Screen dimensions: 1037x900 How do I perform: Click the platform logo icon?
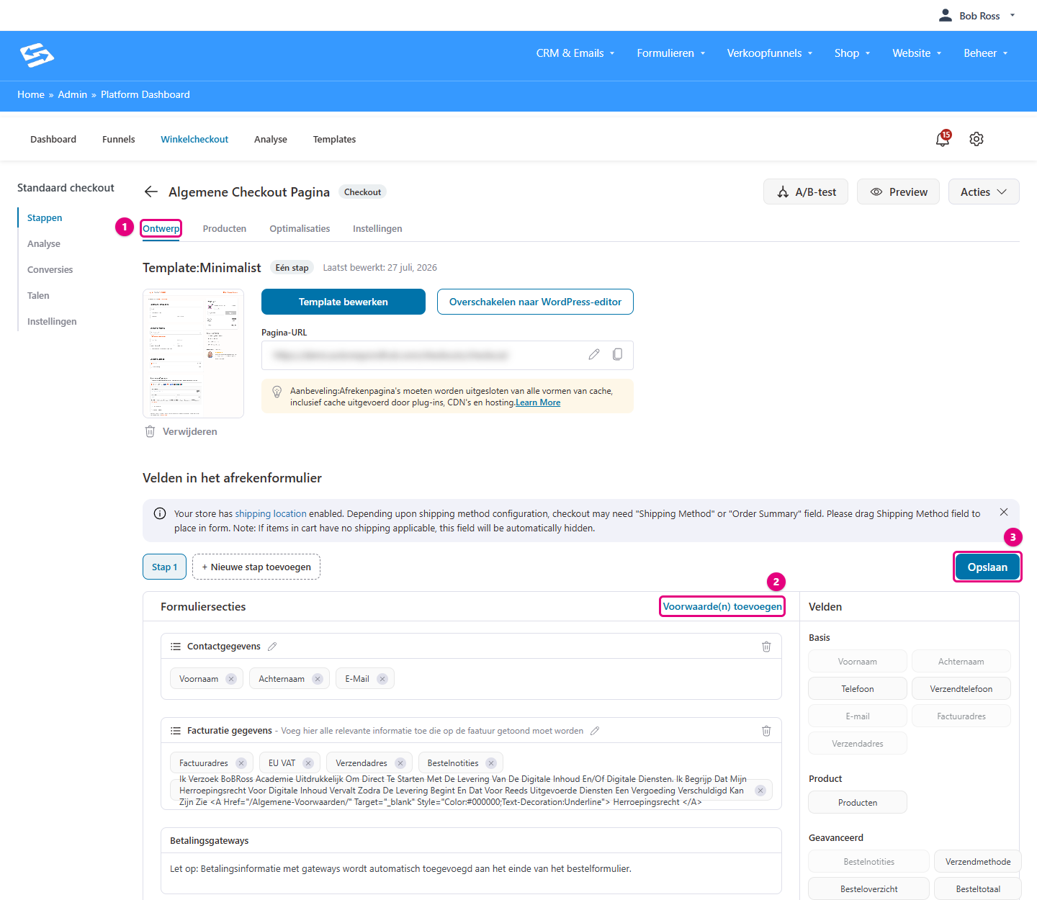click(x=37, y=55)
